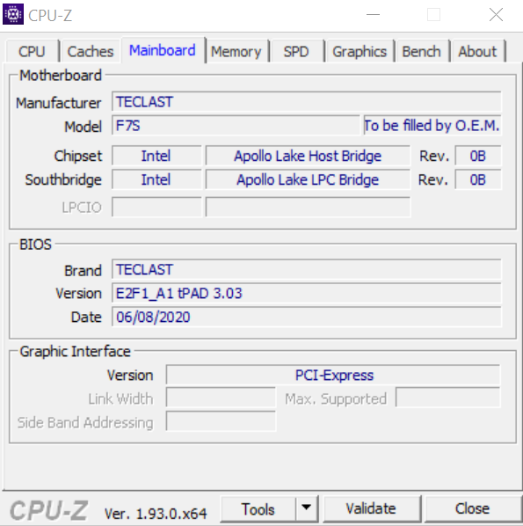Click the BIOS Date field 06/08/2020

tap(307, 317)
